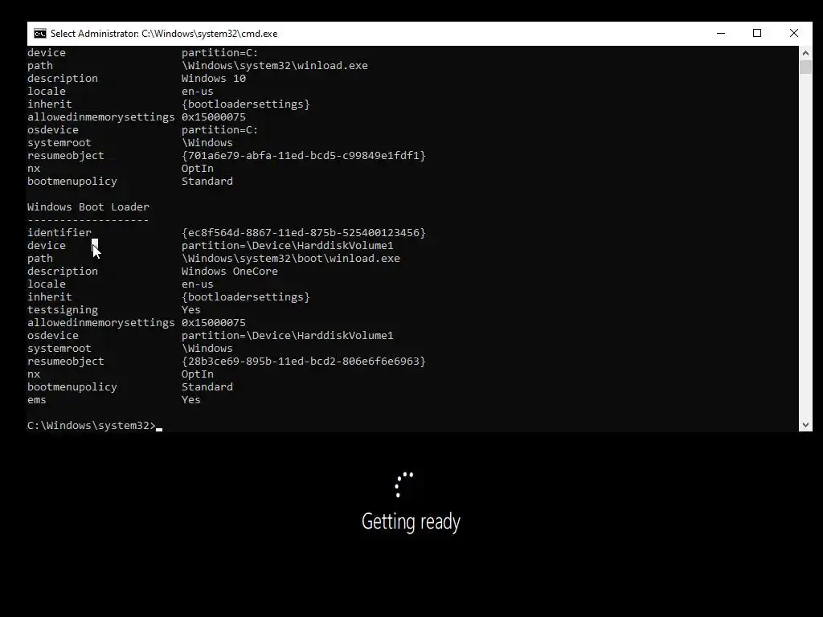
Task: Click the path '\Windows\system32\boot\winload.exe'
Action: [x=291, y=258]
